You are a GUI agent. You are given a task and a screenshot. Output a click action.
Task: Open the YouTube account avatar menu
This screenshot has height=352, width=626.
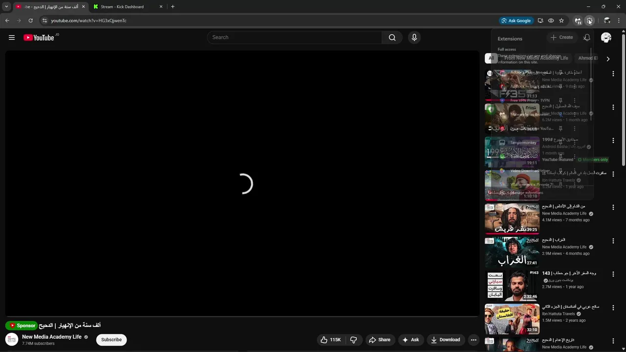[x=606, y=38]
